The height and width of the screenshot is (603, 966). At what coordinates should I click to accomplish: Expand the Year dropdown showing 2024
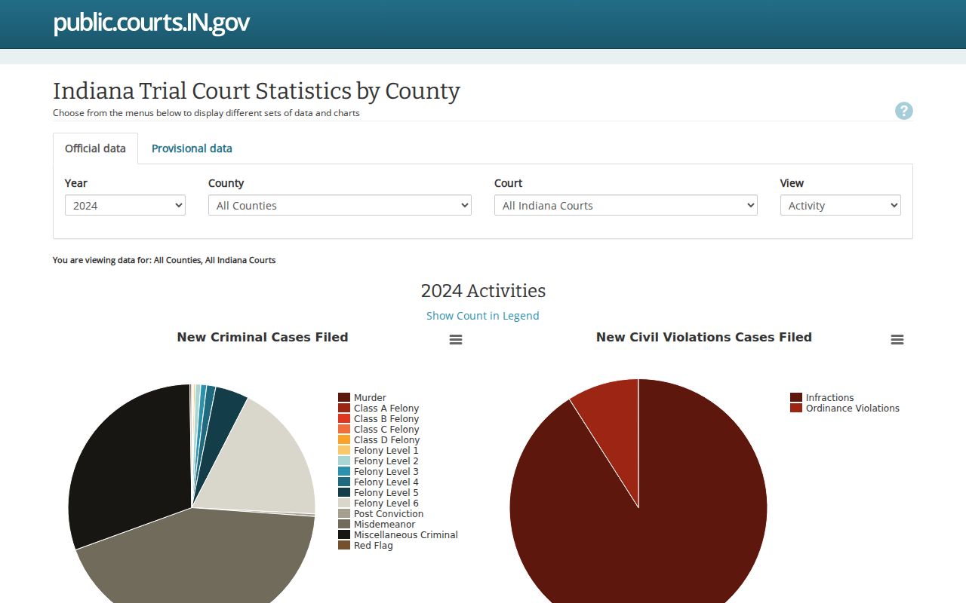125,205
